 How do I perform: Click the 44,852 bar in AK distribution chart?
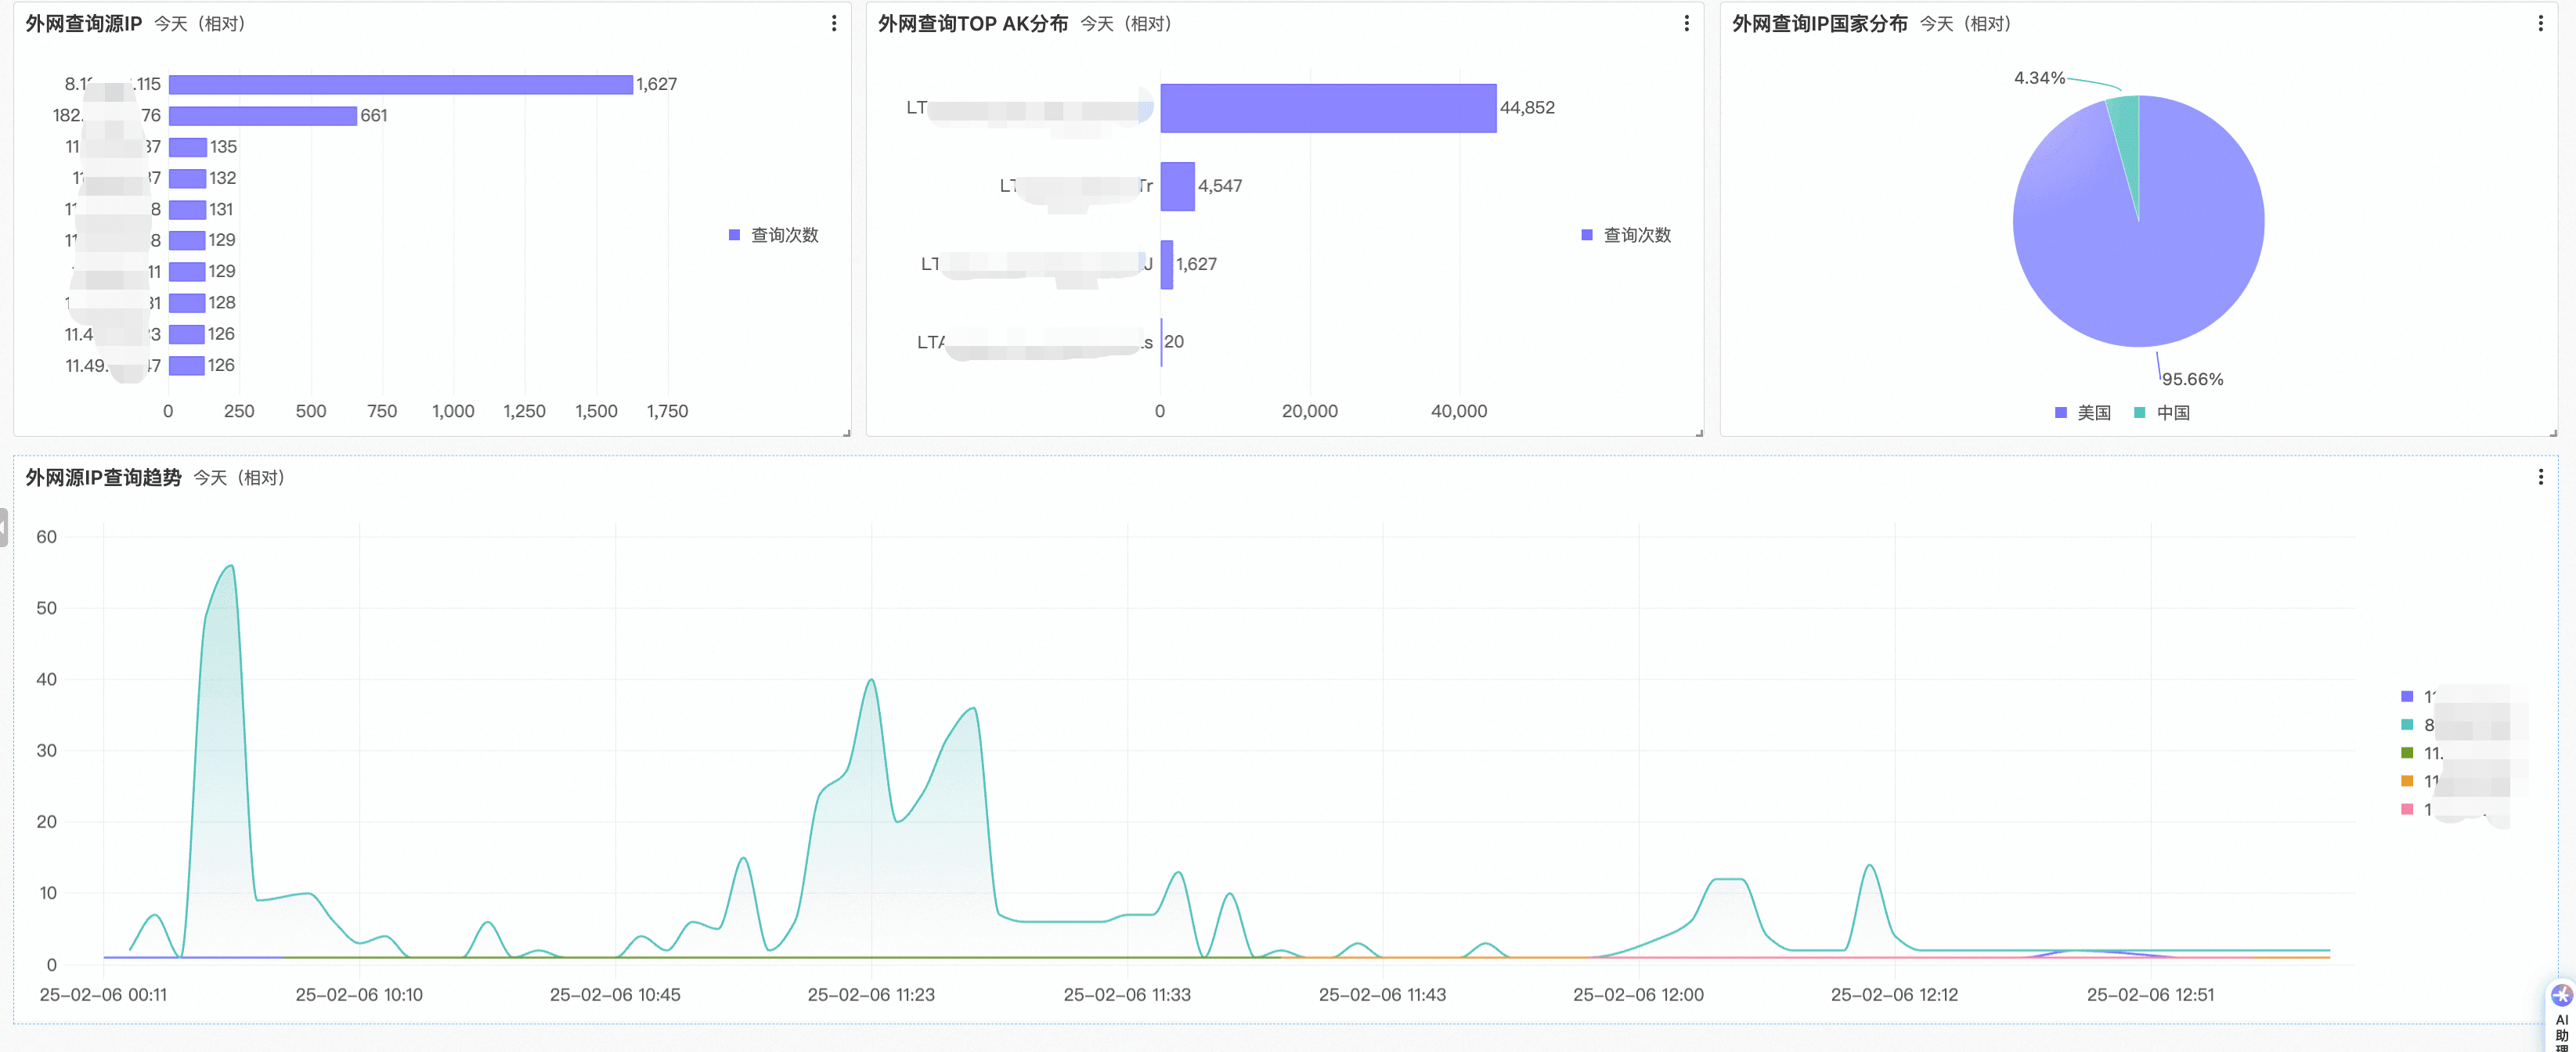(1327, 108)
